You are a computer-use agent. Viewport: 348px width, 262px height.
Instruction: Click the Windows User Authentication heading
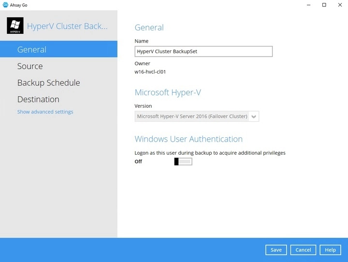point(188,139)
